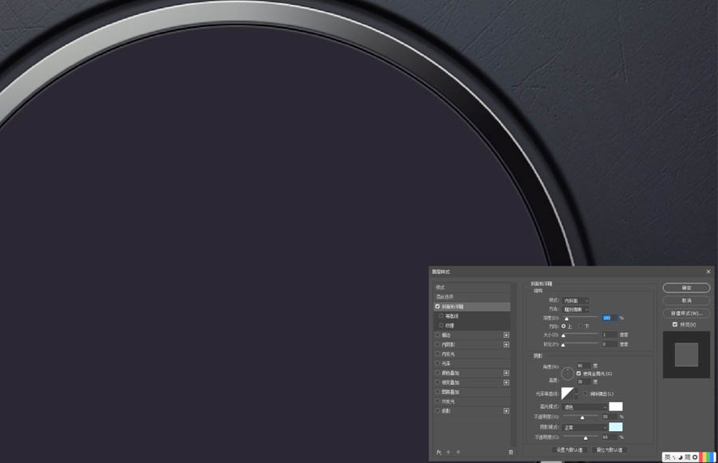Image resolution: width=718 pixels, height=463 pixels.
Task: Open Shadow Mode (阴影模式) dropdown
Action: (585, 427)
